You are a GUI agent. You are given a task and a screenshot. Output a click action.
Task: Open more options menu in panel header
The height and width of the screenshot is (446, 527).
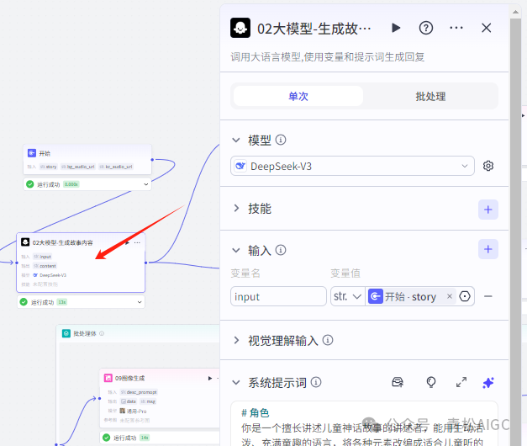[x=456, y=28]
